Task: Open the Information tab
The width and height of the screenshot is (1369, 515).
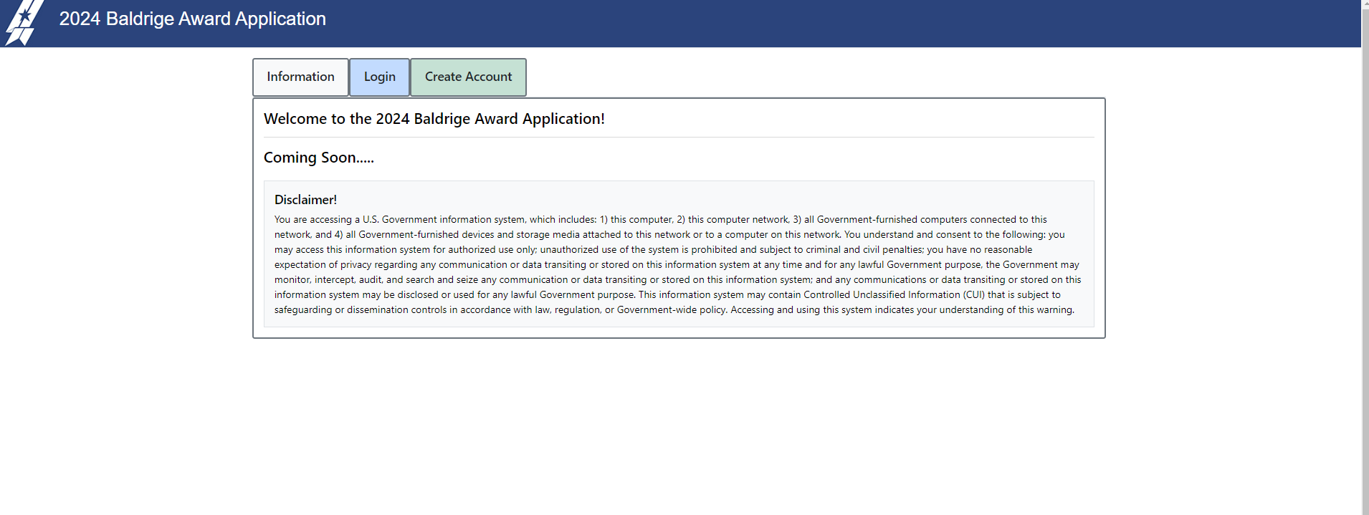Action: tap(300, 77)
